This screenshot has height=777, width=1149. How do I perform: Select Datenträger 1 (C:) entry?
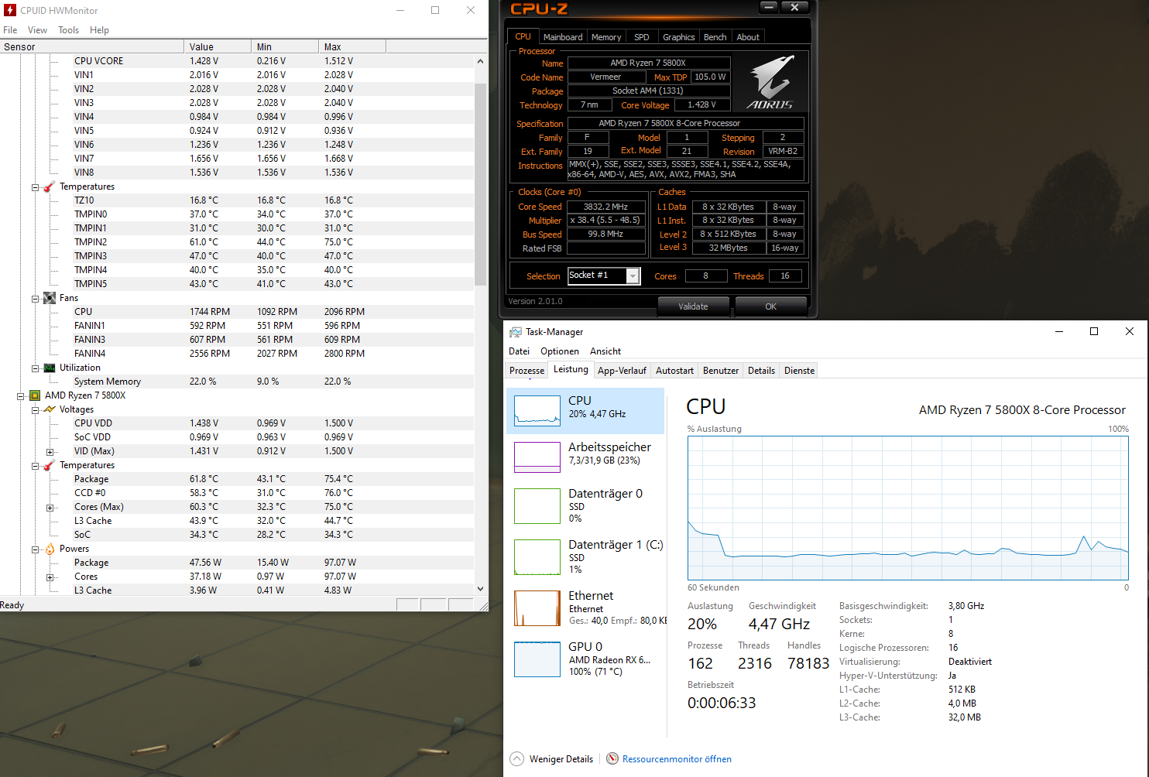(x=585, y=556)
